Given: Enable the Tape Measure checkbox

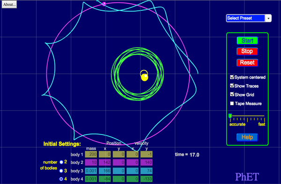Looking at the screenshot, I should 232,103.
